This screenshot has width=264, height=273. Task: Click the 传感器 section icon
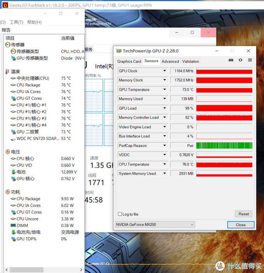point(8,45)
